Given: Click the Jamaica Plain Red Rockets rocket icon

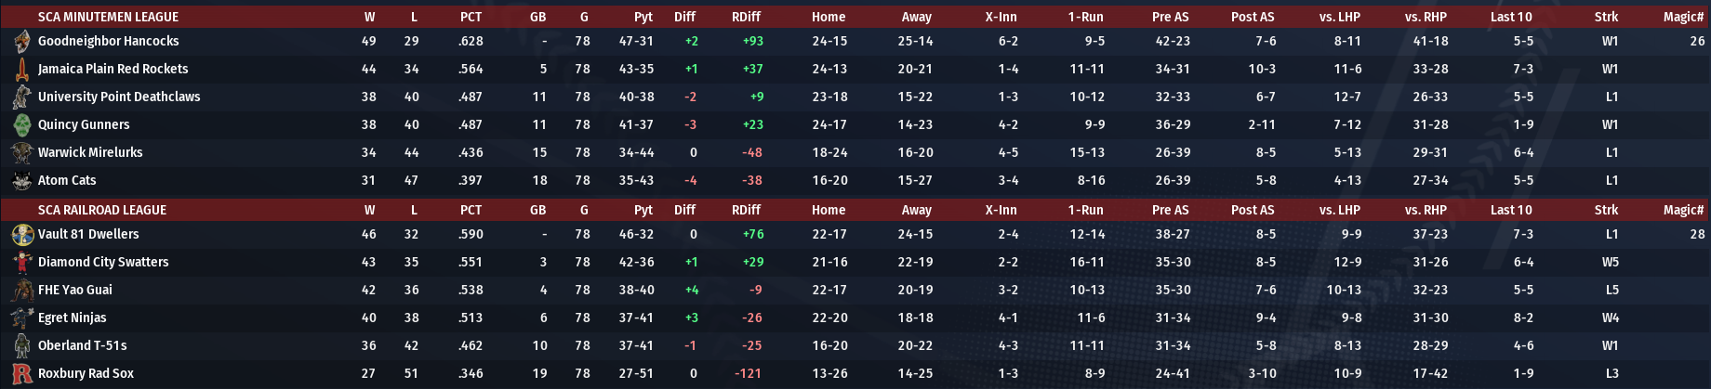Looking at the screenshot, I should [x=22, y=69].
